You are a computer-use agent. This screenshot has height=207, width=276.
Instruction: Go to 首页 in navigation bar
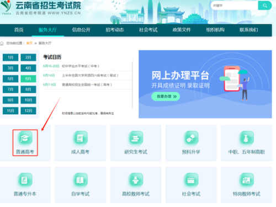point(19,30)
